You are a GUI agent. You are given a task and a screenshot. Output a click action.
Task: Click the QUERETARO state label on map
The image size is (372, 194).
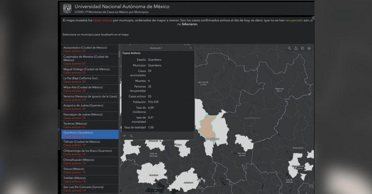pos(252,118)
